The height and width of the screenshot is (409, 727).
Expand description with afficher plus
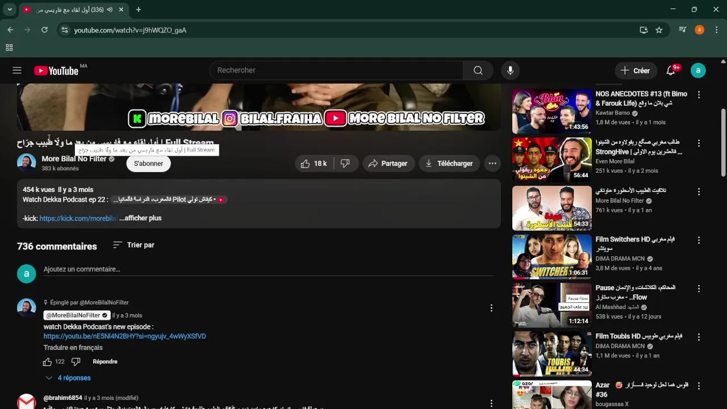(140, 218)
